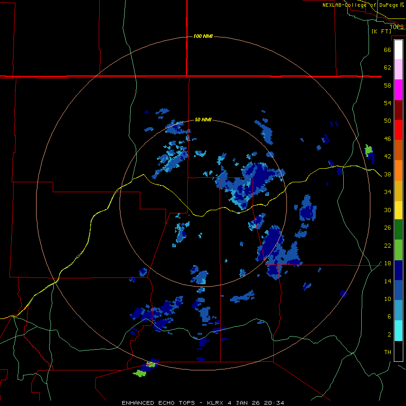Screen dimensions: 406x406
Task: Click the legend value "46"
Action: (x=388, y=139)
